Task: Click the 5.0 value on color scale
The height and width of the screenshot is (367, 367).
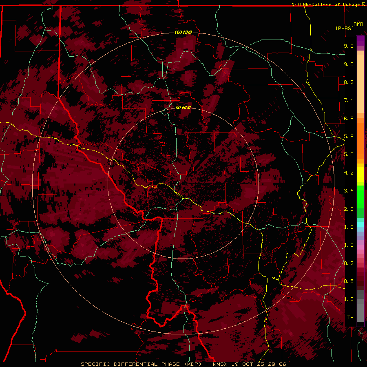Action: coord(349,155)
